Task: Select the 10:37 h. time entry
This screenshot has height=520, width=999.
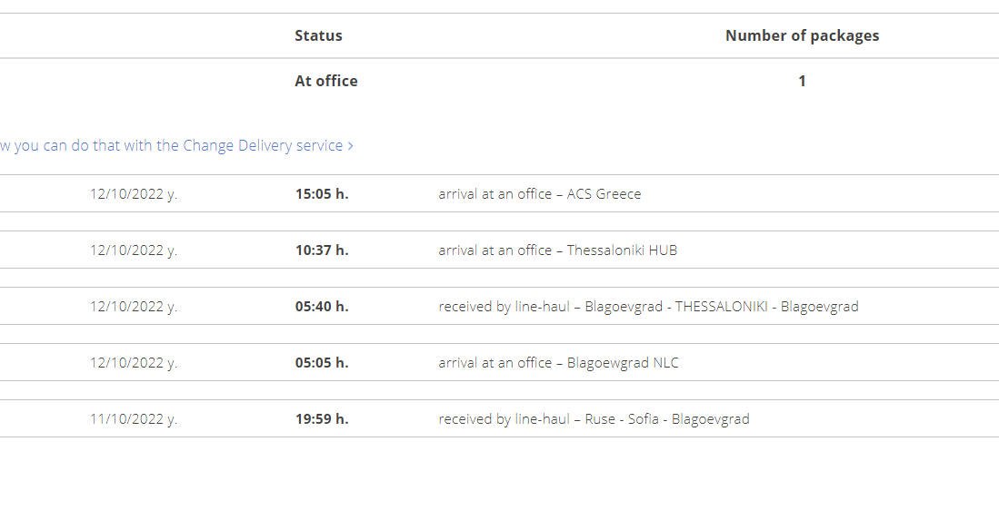Action: point(322,250)
